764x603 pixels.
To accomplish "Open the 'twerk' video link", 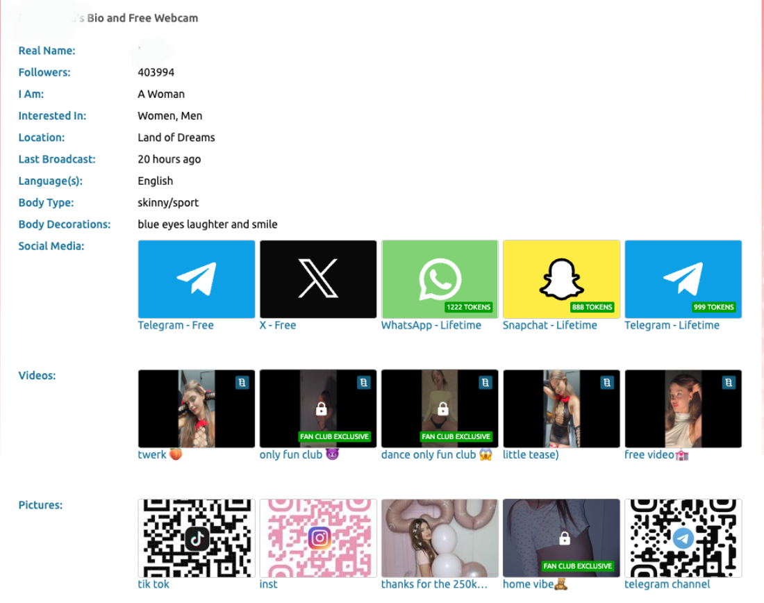I will (x=153, y=454).
